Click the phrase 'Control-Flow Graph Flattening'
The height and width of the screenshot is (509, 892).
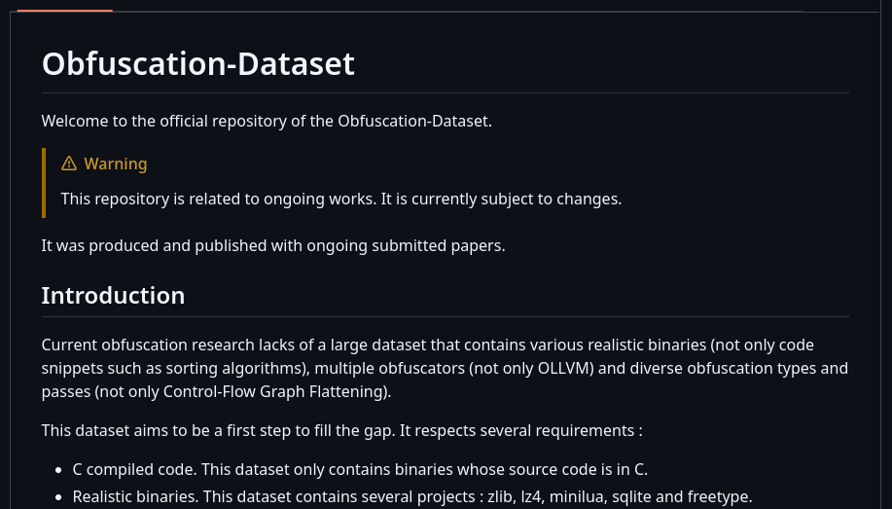(275, 391)
